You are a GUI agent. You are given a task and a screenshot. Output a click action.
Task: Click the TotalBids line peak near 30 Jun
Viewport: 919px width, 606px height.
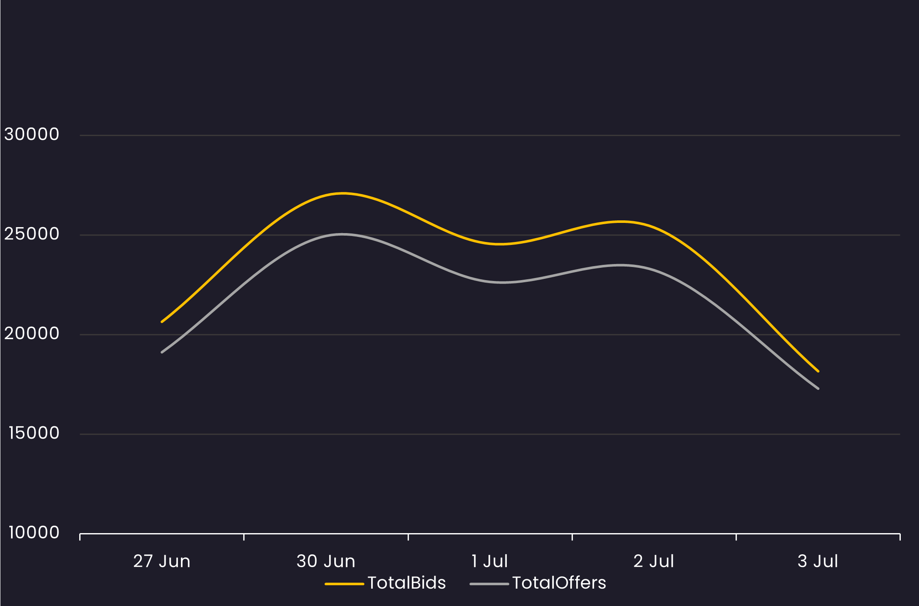pos(342,193)
